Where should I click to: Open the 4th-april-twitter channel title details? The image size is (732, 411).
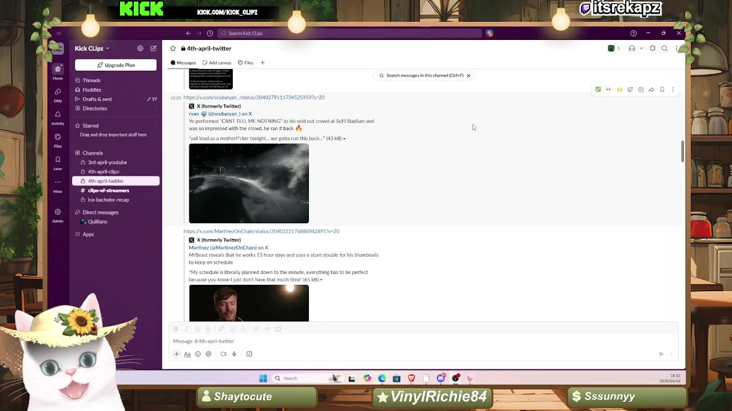[x=206, y=49]
